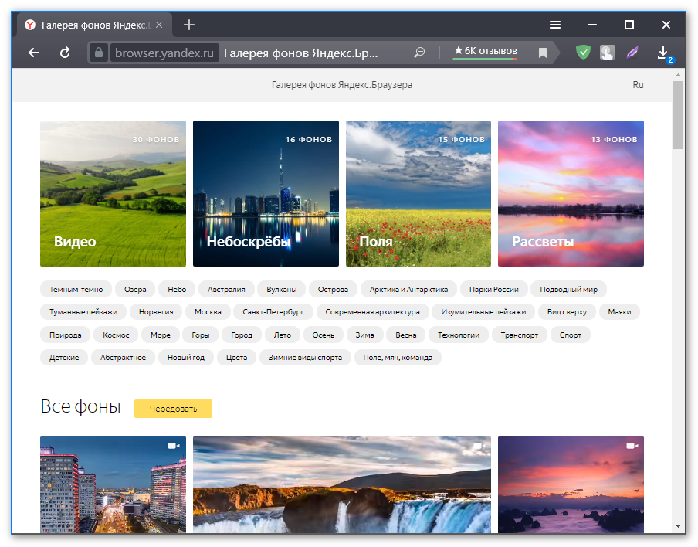
Task: Click the padlock site security icon
Action: 99,53
